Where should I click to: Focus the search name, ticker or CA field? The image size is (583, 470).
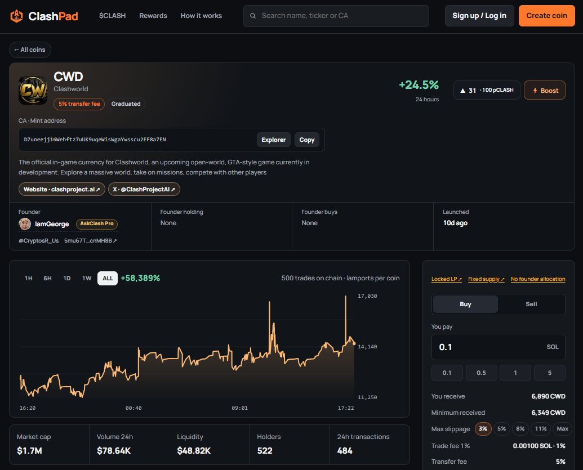click(336, 16)
